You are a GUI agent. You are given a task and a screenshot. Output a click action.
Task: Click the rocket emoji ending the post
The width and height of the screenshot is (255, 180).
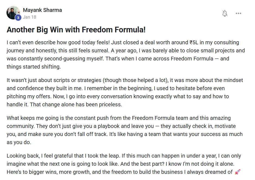click(237, 172)
